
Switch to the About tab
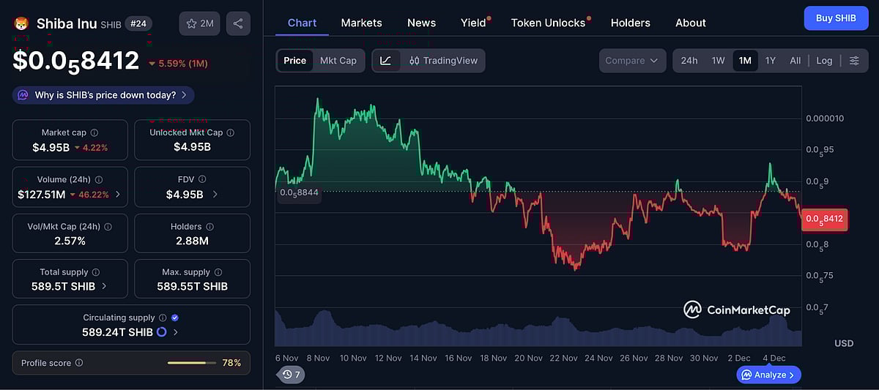click(690, 23)
